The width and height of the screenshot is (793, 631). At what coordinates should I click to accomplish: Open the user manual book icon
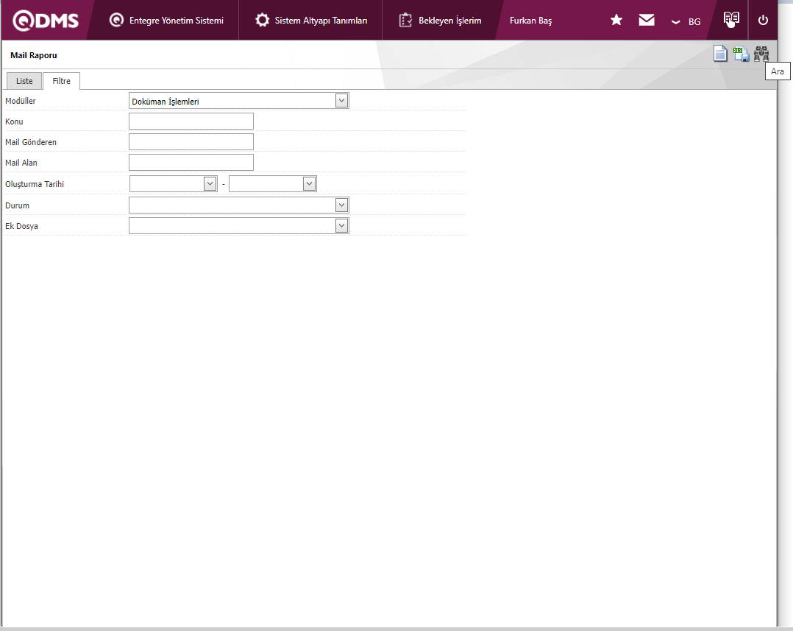click(730, 20)
